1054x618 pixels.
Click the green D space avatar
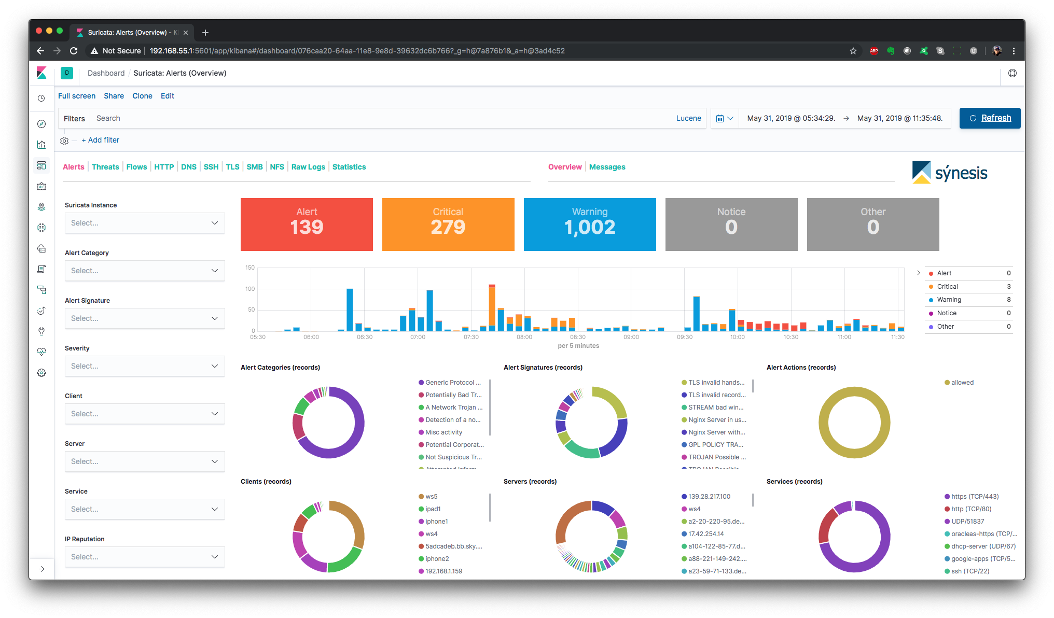pyautogui.click(x=67, y=73)
